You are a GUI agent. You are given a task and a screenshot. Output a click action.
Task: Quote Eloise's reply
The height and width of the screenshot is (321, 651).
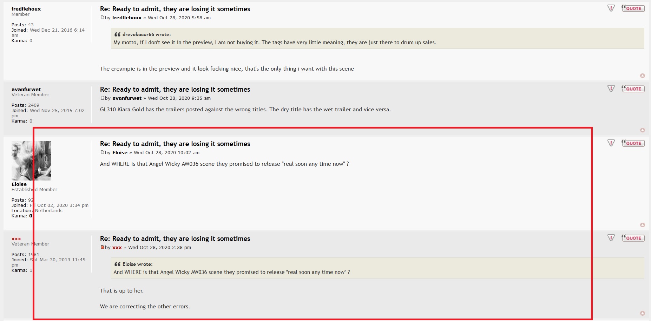(633, 143)
